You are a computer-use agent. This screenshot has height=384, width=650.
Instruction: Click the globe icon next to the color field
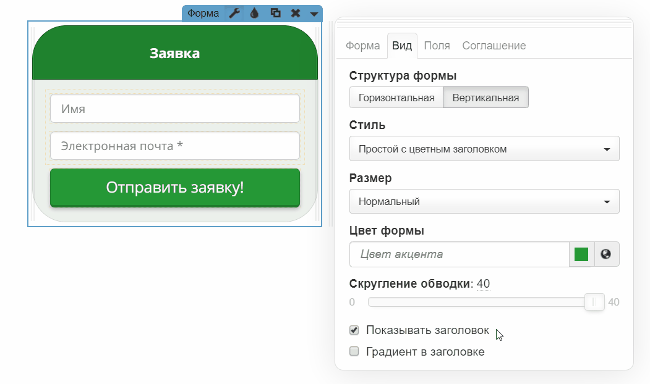point(606,254)
